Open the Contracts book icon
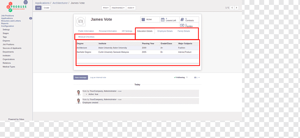The height and width of the screenshot is (138, 300). [x=182, y=20]
